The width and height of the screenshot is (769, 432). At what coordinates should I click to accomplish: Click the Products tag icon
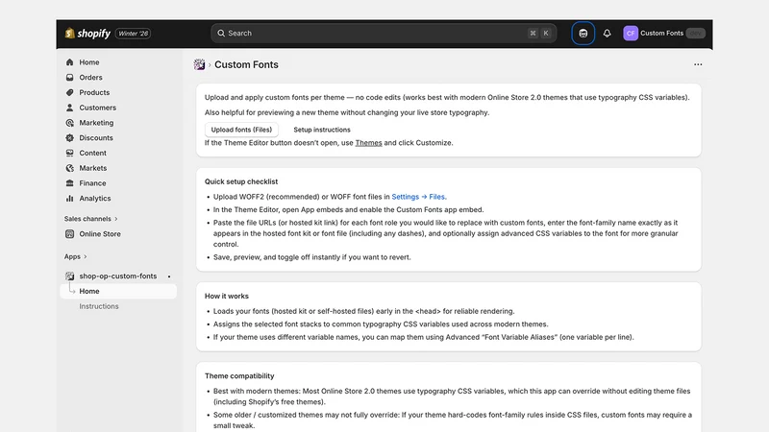tap(69, 92)
